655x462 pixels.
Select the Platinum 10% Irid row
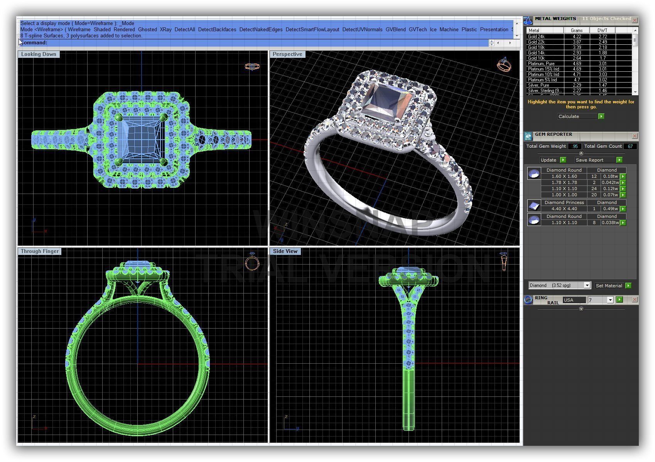point(579,74)
